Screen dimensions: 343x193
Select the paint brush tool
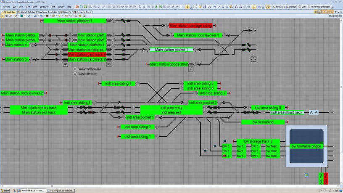(x=16, y=16)
